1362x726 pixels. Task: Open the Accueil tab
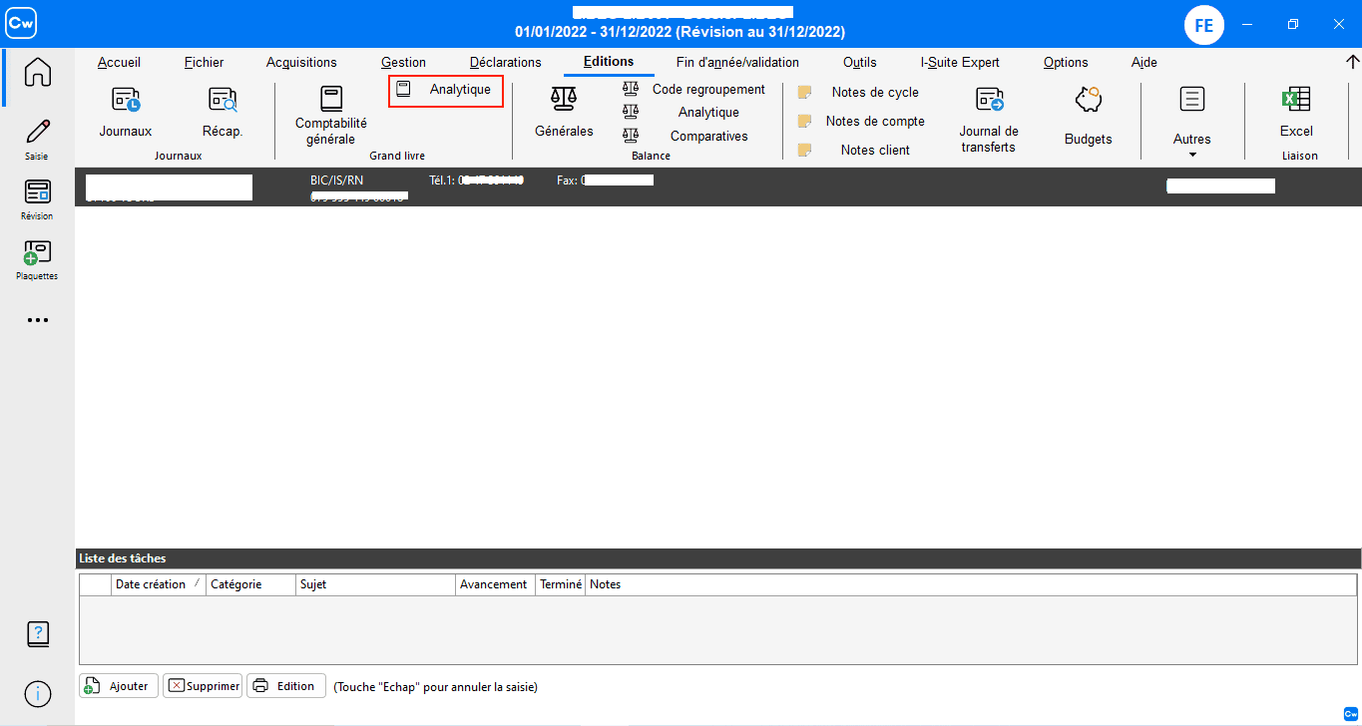119,62
